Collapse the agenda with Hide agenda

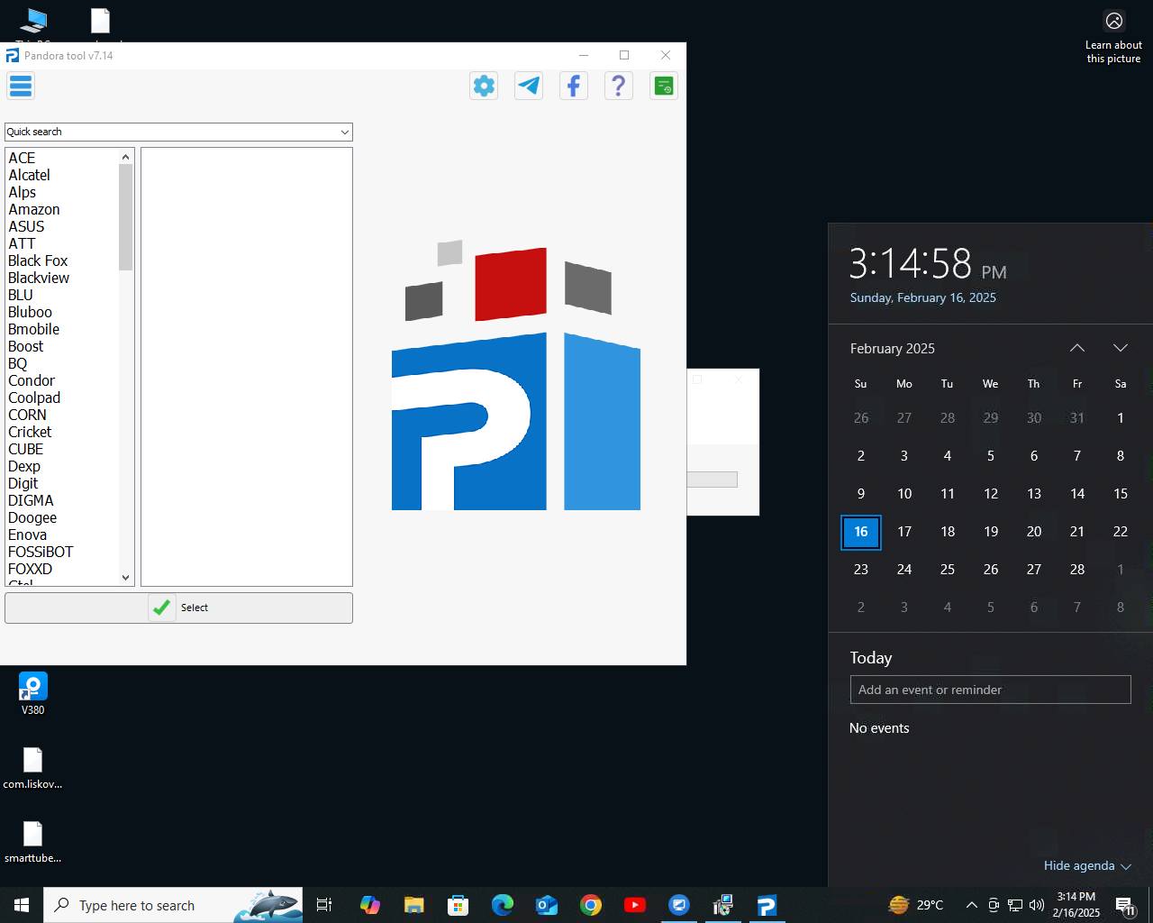(x=1086, y=865)
